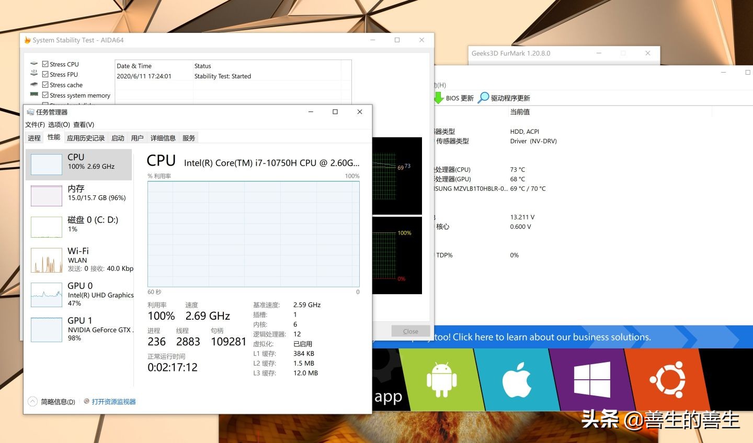Select the 性能 tab
This screenshot has height=443, width=753.
tap(54, 137)
